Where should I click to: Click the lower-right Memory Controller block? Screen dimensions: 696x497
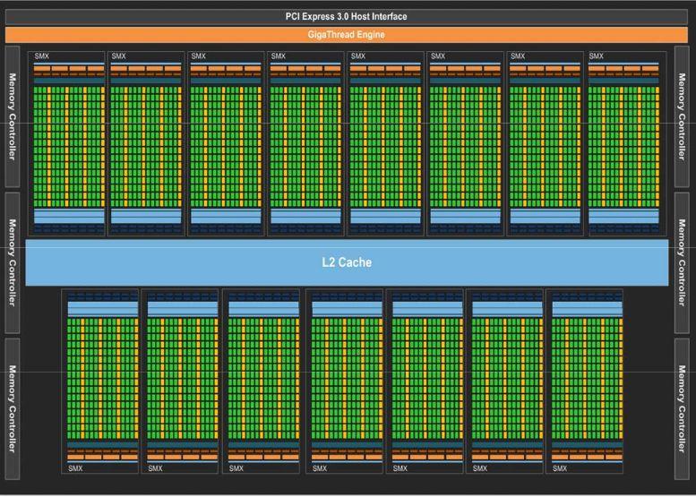[x=682, y=408]
